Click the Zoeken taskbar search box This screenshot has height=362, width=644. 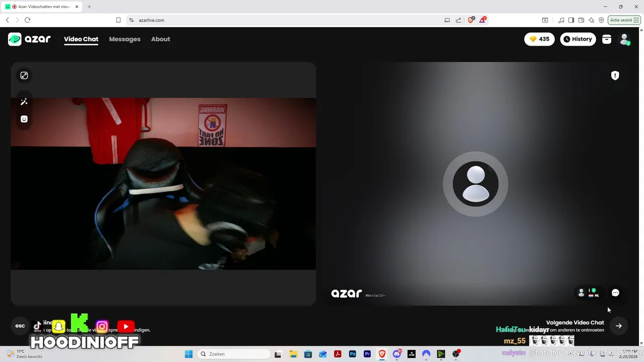click(x=233, y=354)
